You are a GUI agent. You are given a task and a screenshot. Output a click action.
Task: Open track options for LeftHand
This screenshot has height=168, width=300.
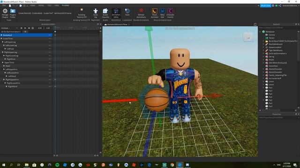(x=50, y=76)
